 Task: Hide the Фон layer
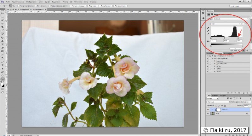coord(208,113)
